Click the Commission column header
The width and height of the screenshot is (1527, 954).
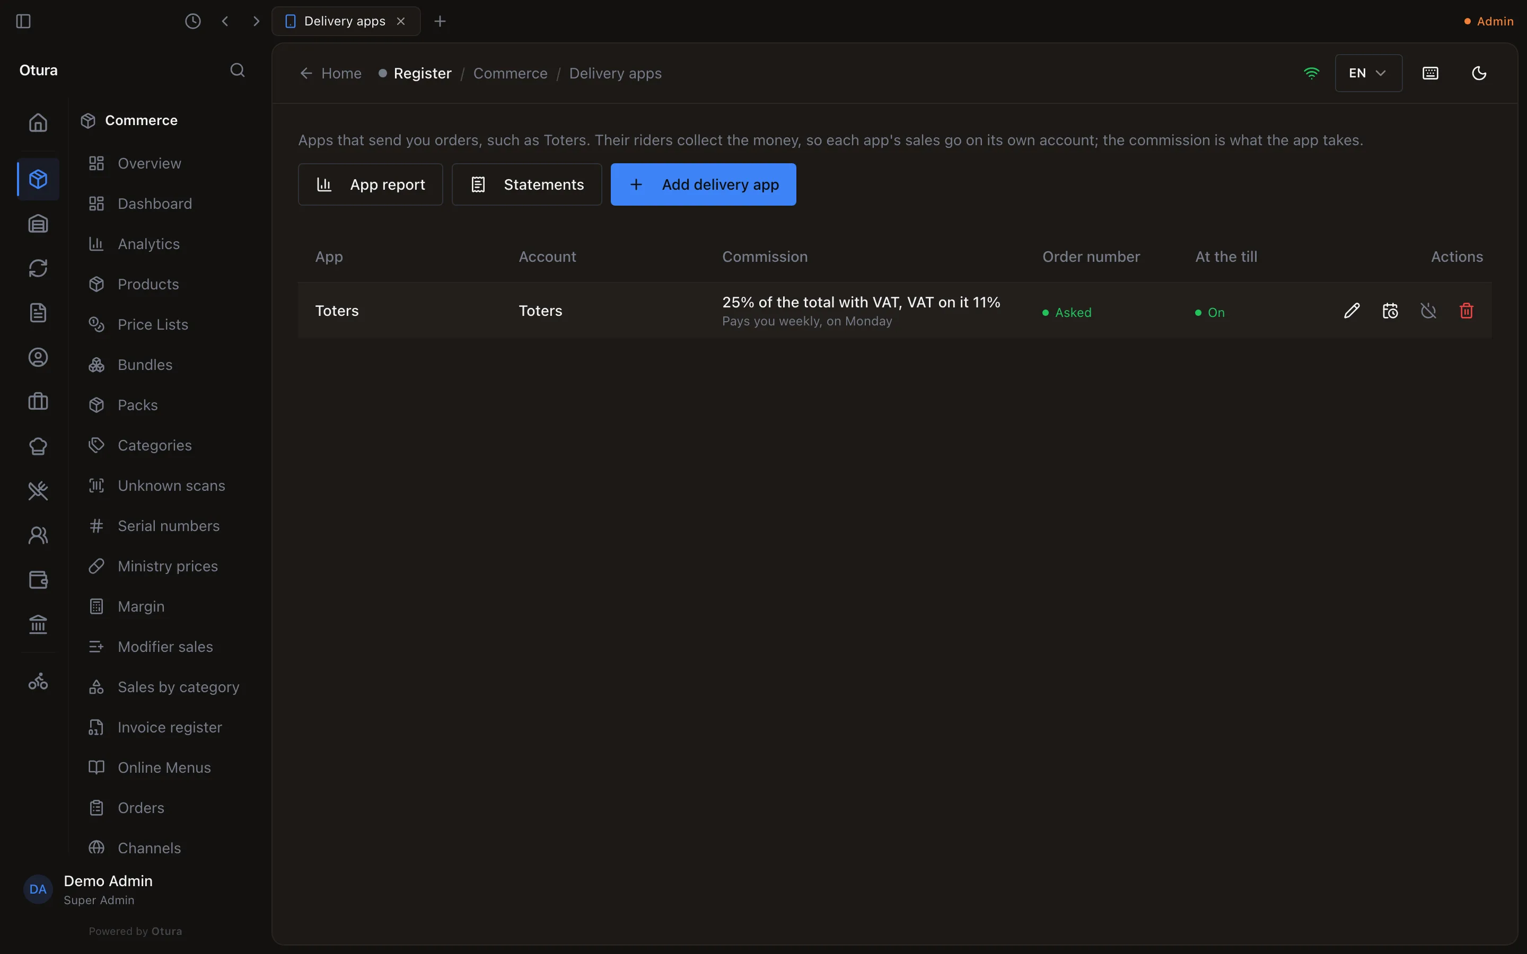coord(765,257)
